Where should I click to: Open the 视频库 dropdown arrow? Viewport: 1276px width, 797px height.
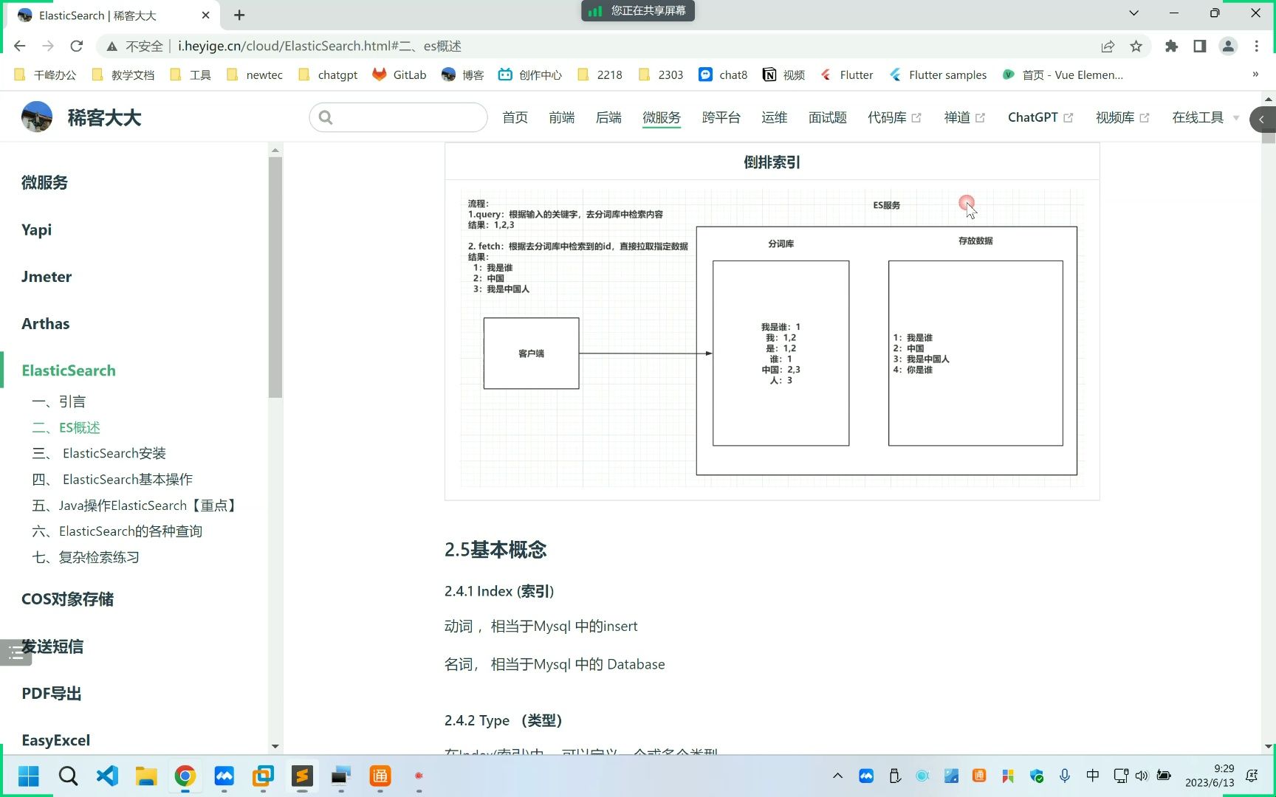(x=1145, y=117)
